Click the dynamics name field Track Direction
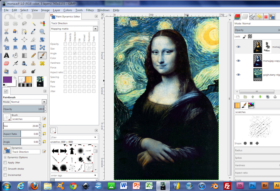 pos(26,152)
